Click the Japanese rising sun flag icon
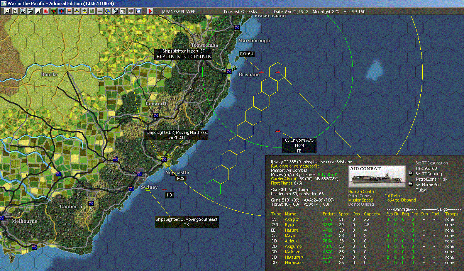464x271 pixels. coord(46,11)
